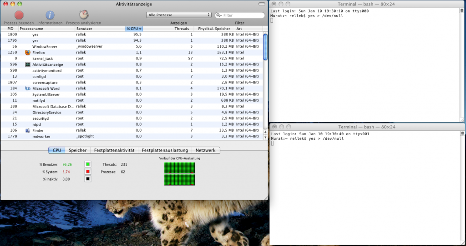Switch to the Netzwerk tab

pos(206,150)
